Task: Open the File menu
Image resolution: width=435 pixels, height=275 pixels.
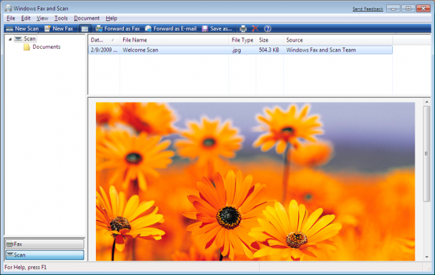Action: pos(11,18)
